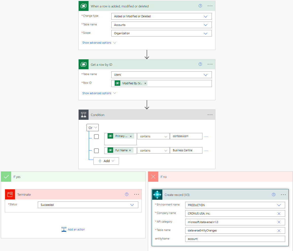This screenshot has width=293, height=251.
Task: Open the Terminate card ellipsis menu
Action: (x=136, y=194)
